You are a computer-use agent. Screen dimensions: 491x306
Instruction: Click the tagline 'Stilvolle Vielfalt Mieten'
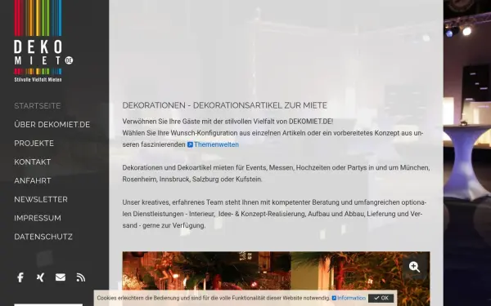(38, 80)
